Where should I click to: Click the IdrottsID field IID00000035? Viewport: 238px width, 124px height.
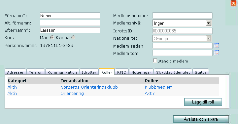[x=183, y=31]
